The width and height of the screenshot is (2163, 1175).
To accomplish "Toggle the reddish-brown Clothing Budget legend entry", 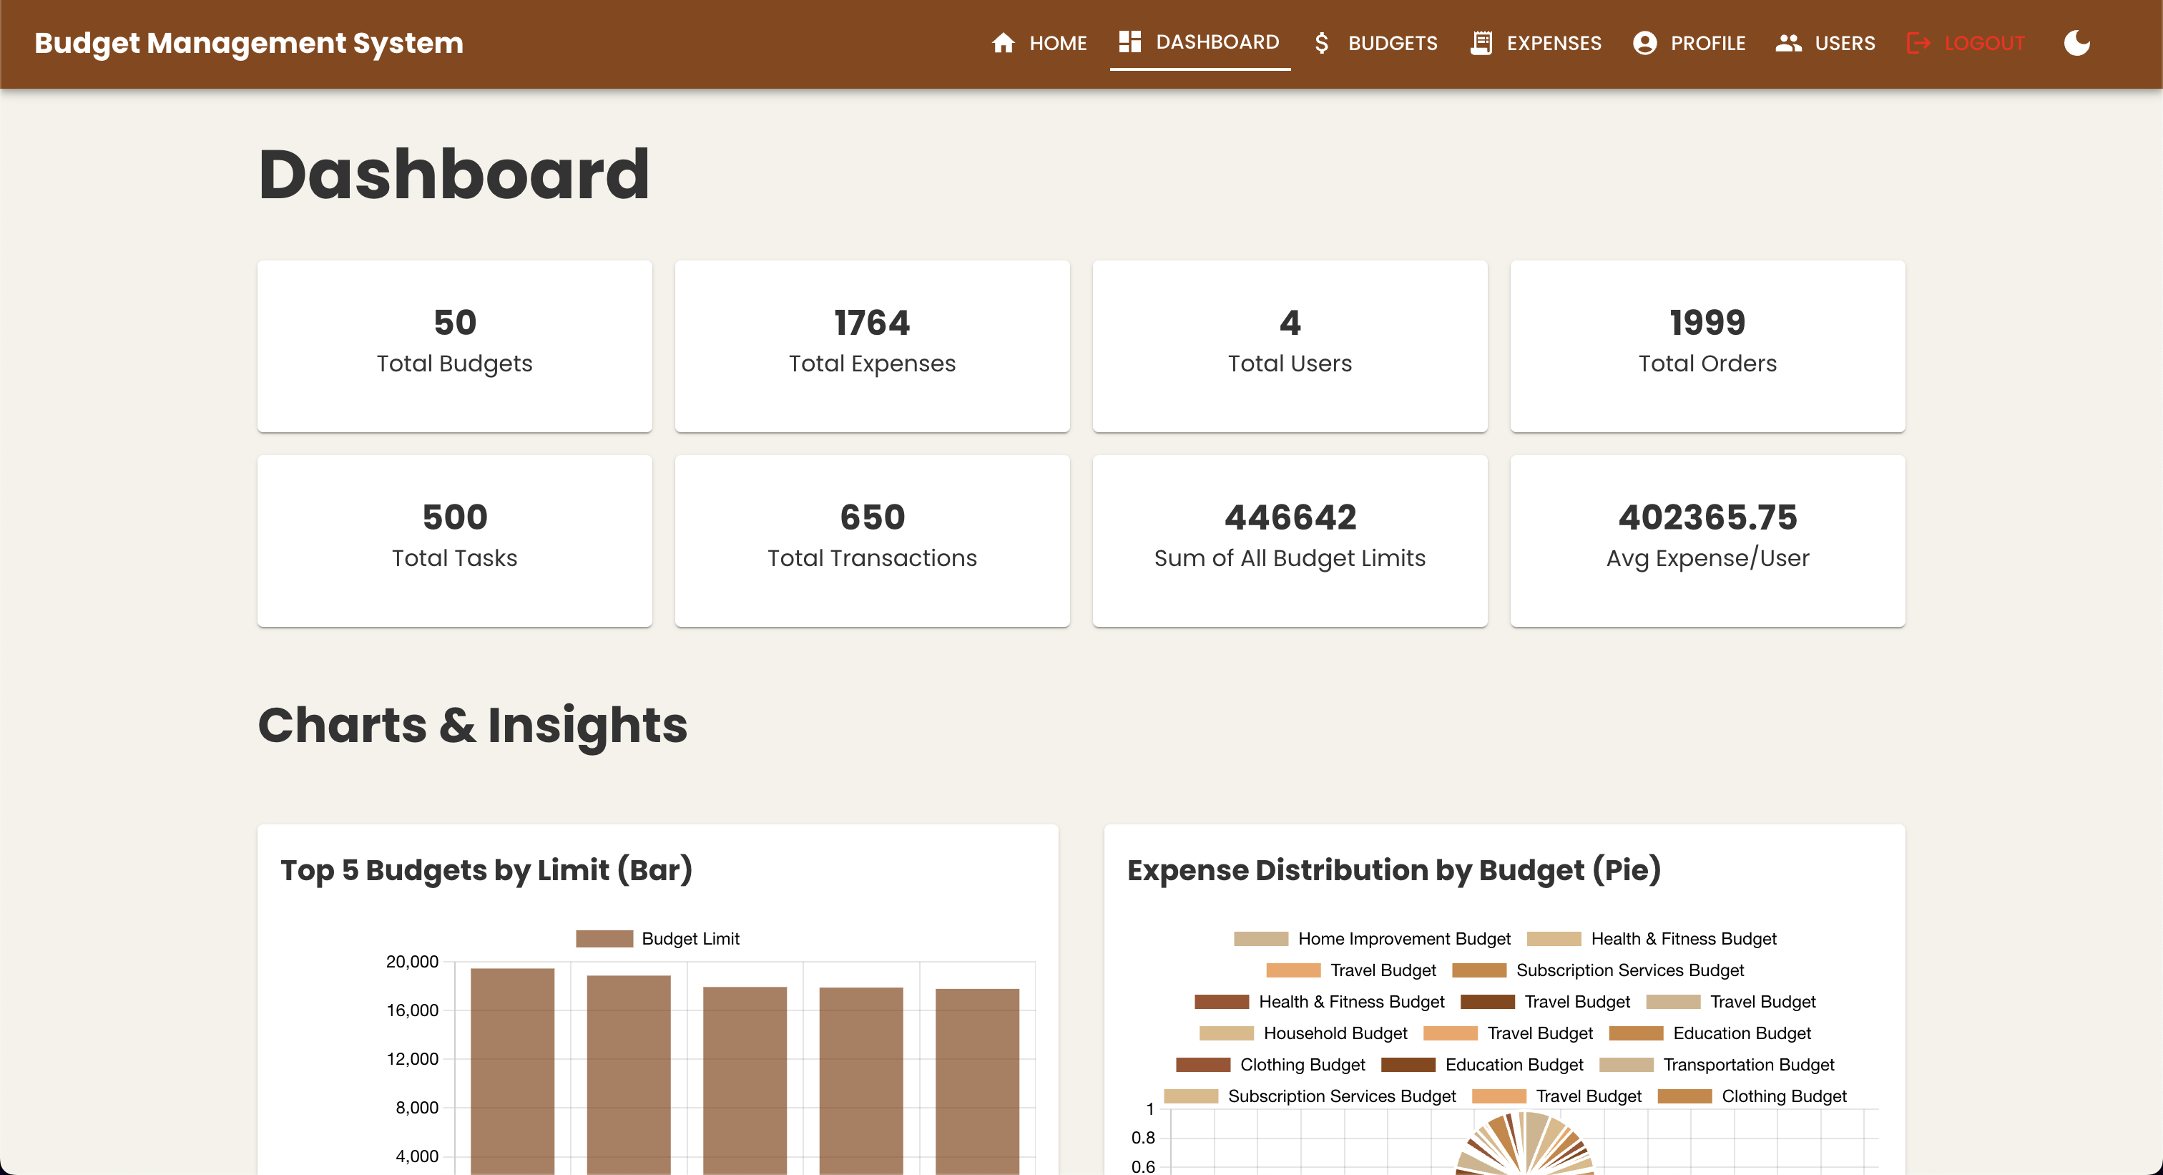I will pyautogui.click(x=1270, y=1064).
